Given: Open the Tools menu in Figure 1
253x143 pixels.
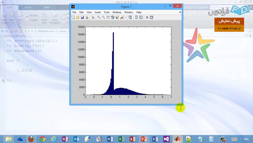Looking at the screenshot, I should [107, 12].
